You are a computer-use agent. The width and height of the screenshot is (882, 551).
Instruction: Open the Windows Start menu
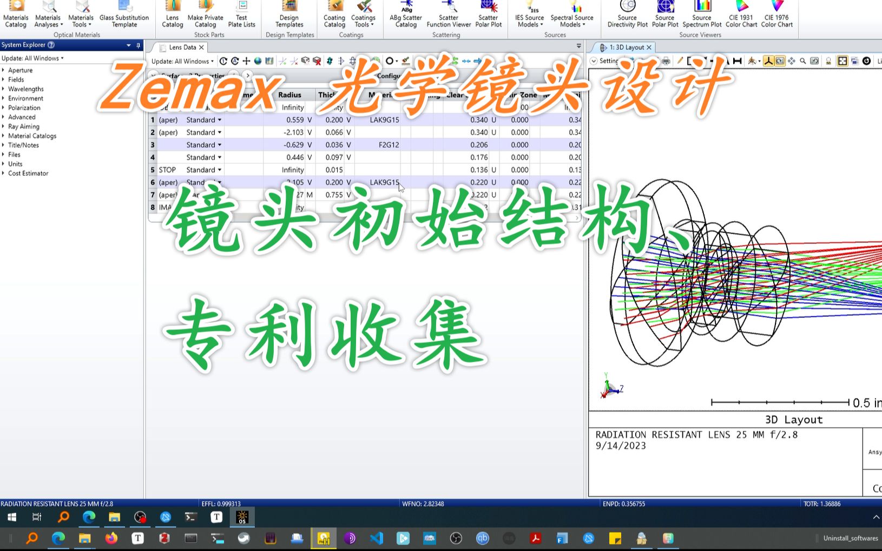pos(11,517)
